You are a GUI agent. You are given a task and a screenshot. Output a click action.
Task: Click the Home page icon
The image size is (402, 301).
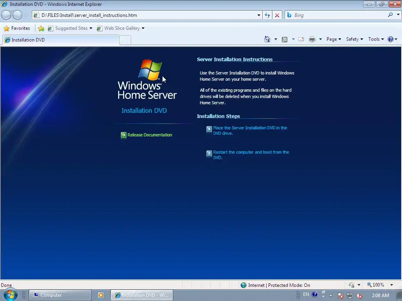pos(267,39)
